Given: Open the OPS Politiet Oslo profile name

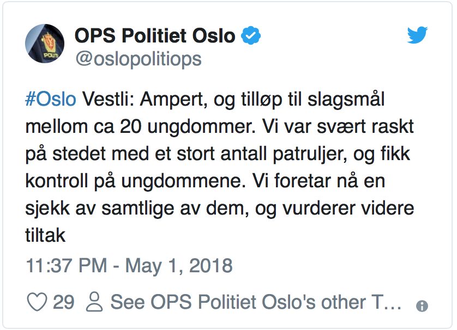Looking at the screenshot, I should (x=155, y=36).
